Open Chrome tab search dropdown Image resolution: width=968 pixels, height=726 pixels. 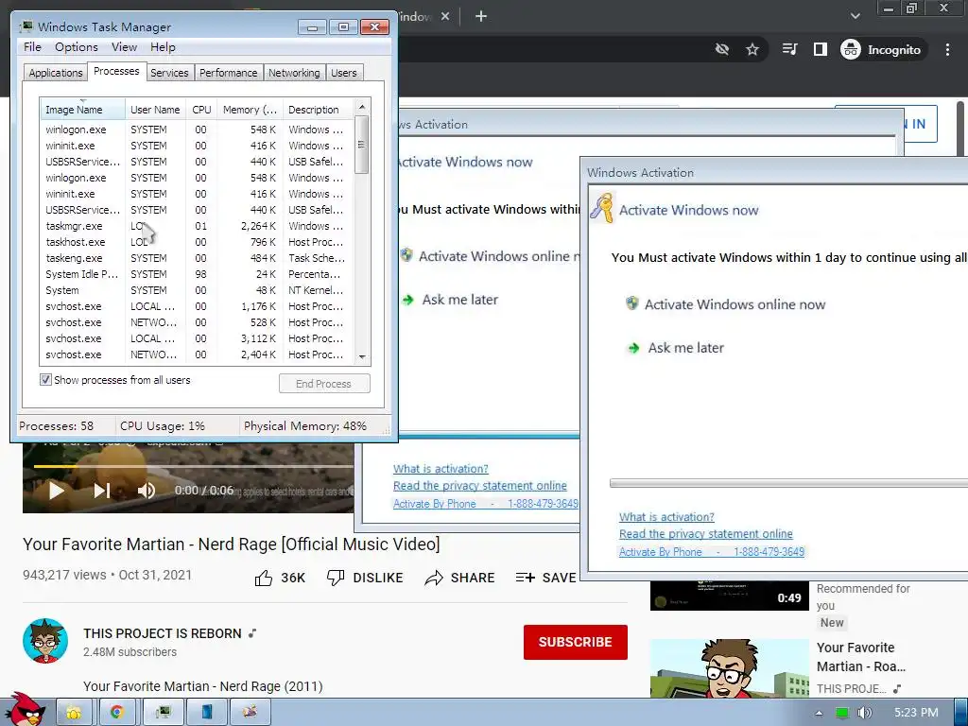coord(855,16)
